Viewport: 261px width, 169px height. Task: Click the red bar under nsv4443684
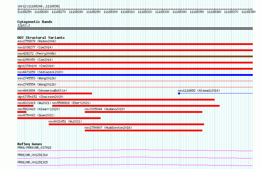[x=55, y=93]
